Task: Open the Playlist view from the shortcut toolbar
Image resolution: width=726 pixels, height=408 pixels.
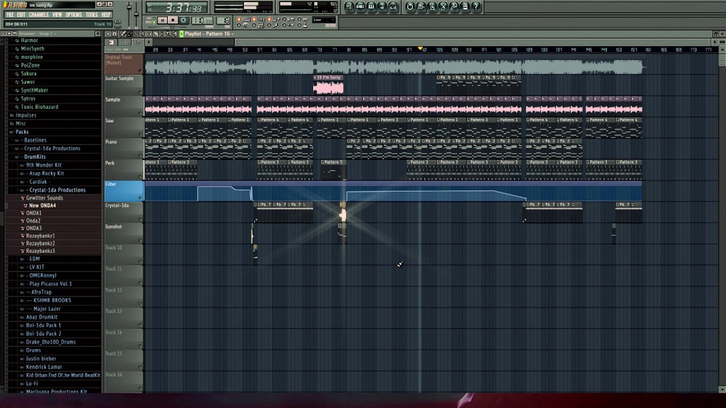Action: tap(349, 7)
